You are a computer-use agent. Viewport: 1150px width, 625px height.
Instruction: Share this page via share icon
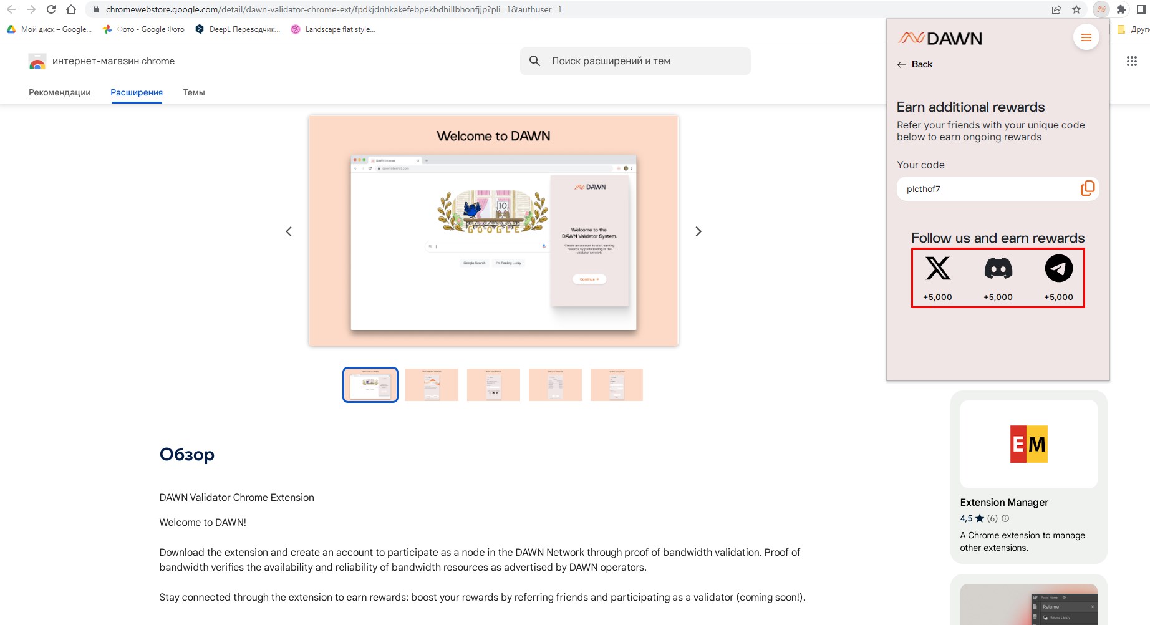1056,9
